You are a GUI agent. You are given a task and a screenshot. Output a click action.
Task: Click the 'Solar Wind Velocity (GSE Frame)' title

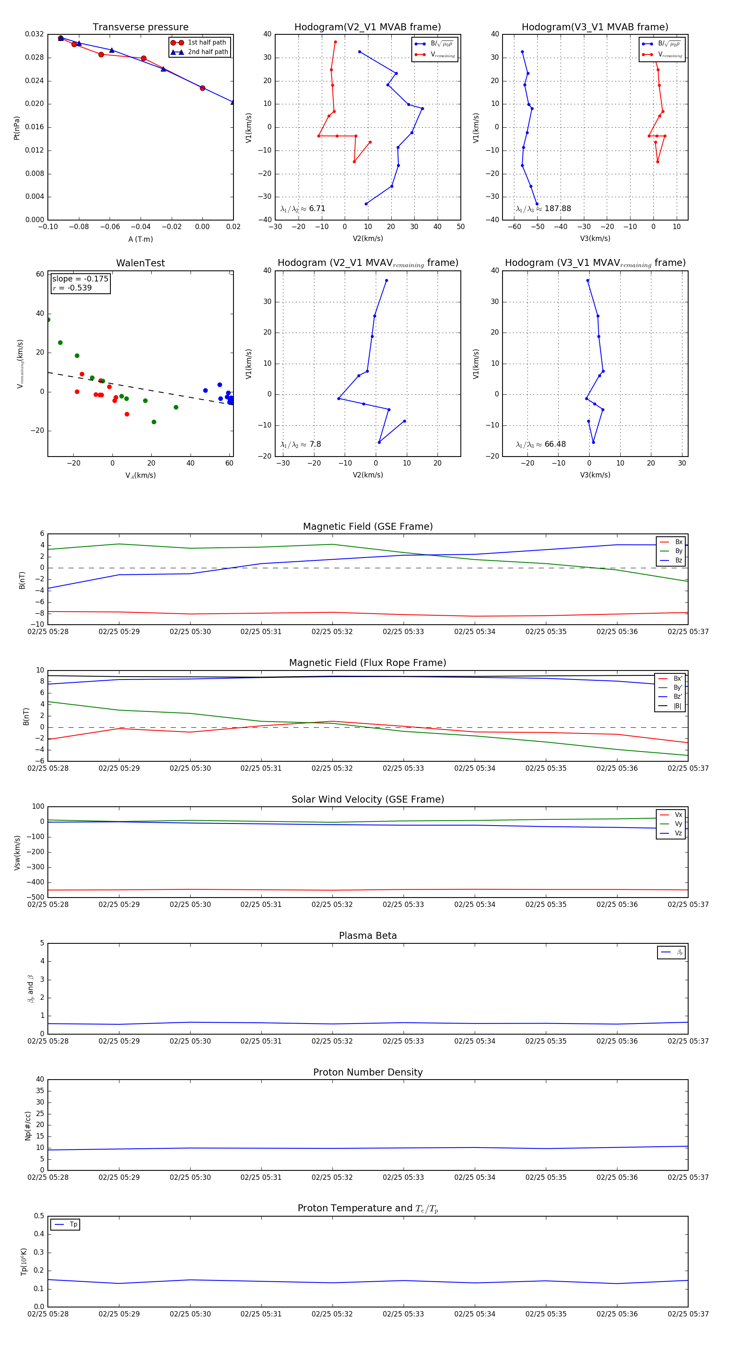point(368,799)
